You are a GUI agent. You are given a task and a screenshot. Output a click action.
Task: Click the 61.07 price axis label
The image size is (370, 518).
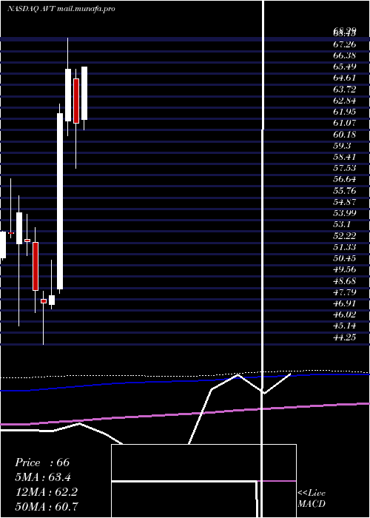(x=345, y=123)
